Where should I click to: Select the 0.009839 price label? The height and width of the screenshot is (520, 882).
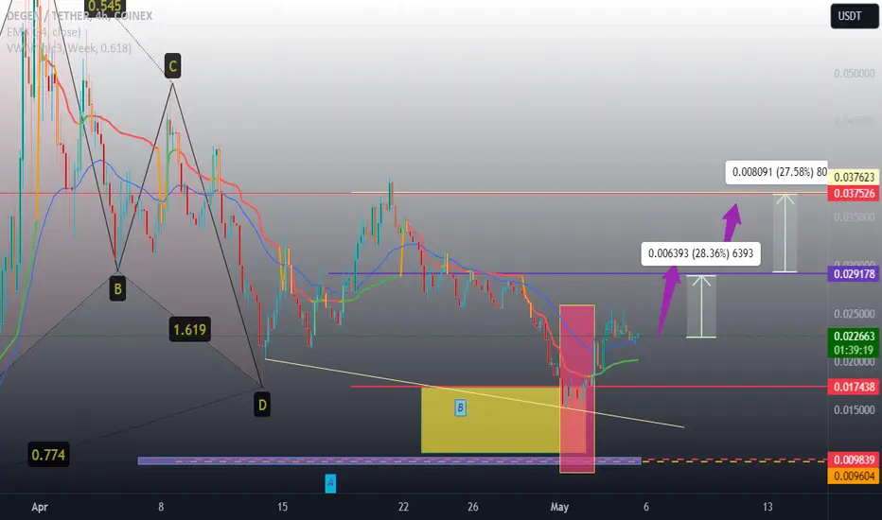click(854, 459)
